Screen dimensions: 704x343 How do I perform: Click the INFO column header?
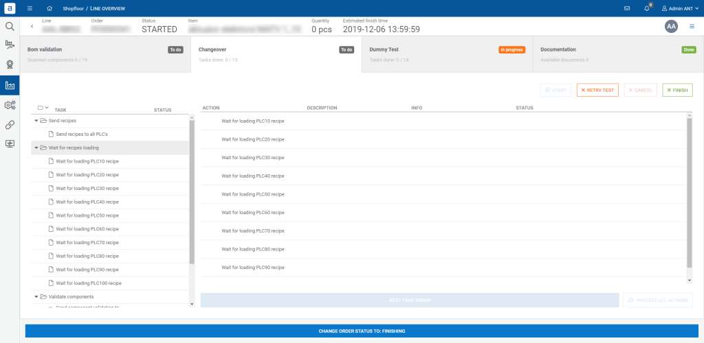[x=417, y=108]
